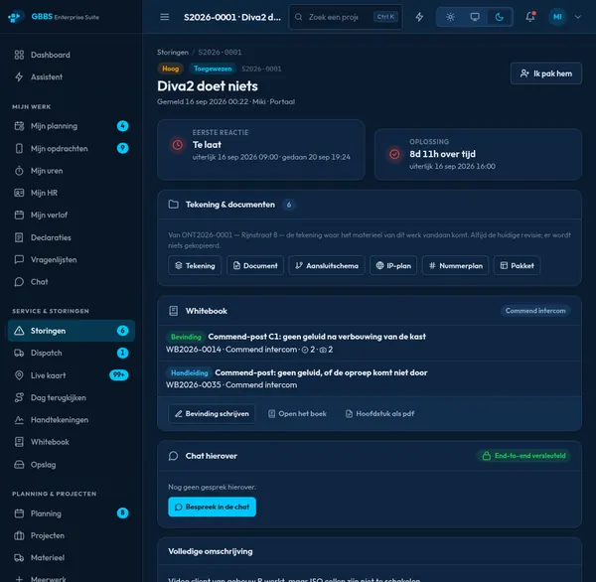Click the Live kaart pin icon
Screen dimensions: 596x582
[x=19, y=375]
